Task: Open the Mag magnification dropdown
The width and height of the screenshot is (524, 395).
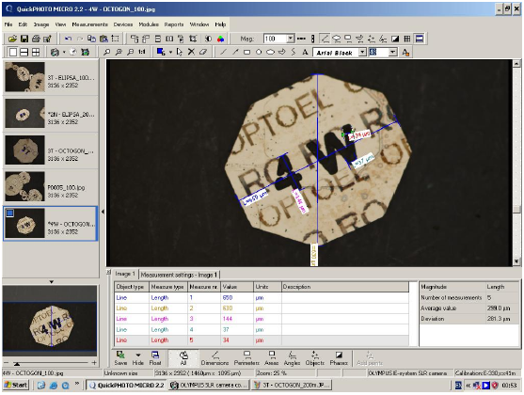Action: 291,39
